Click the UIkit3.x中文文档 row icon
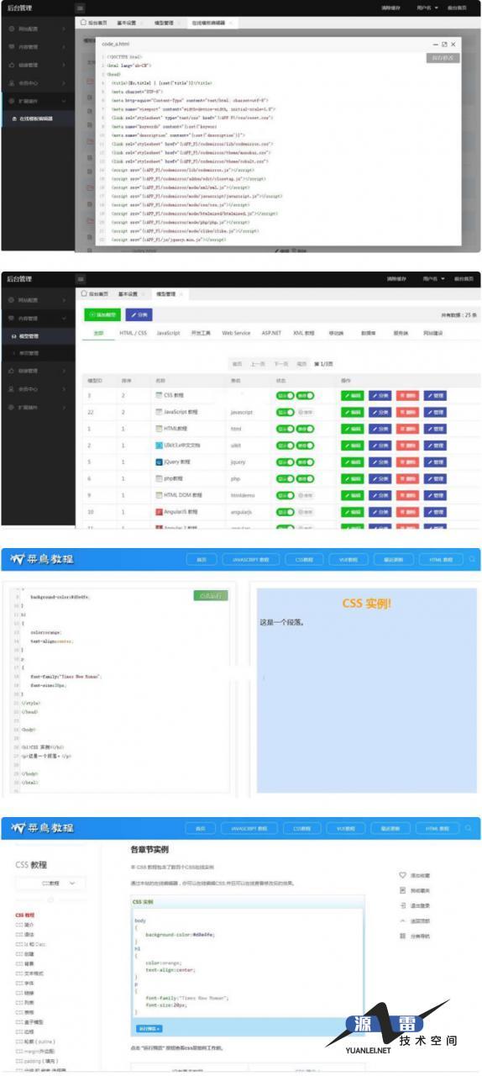 pos(159,446)
